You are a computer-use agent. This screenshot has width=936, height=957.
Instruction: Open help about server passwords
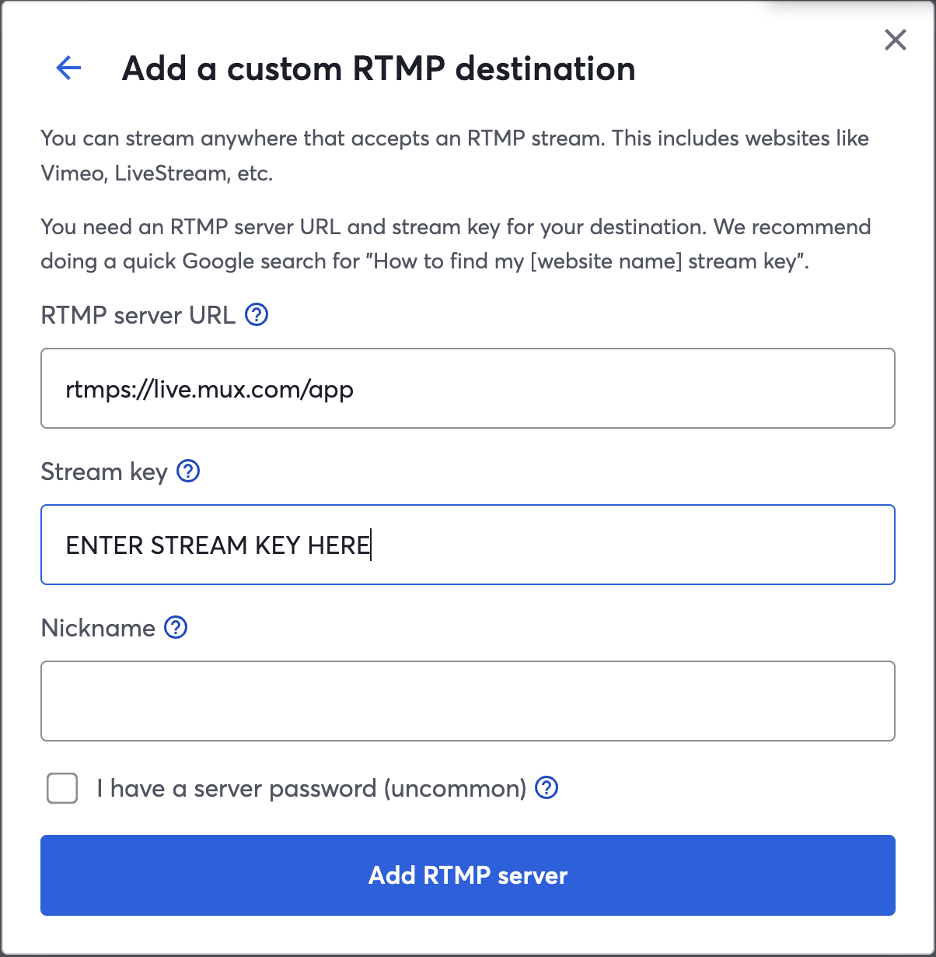[547, 788]
